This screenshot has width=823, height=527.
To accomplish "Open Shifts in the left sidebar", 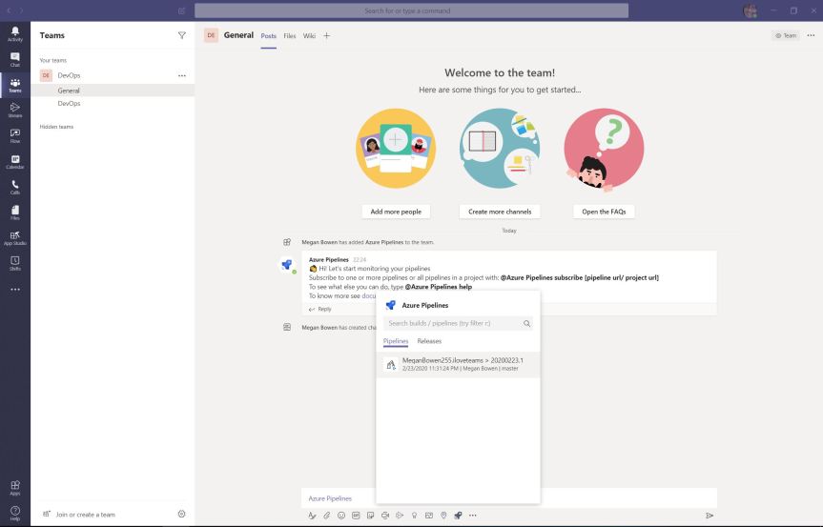I will [x=14, y=262].
